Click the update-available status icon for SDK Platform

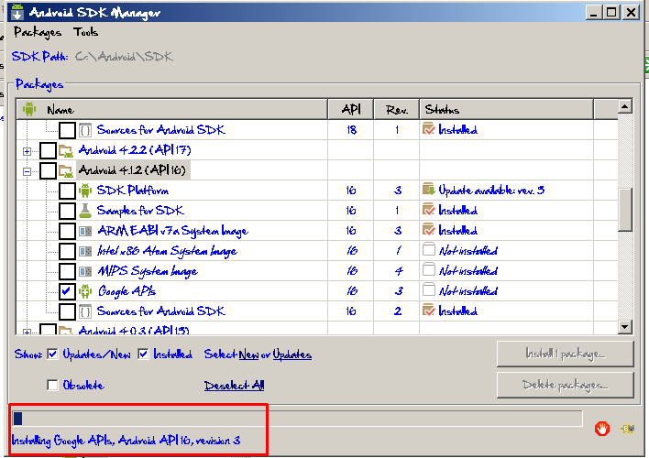pyautogui.click(x=429, y=189)
